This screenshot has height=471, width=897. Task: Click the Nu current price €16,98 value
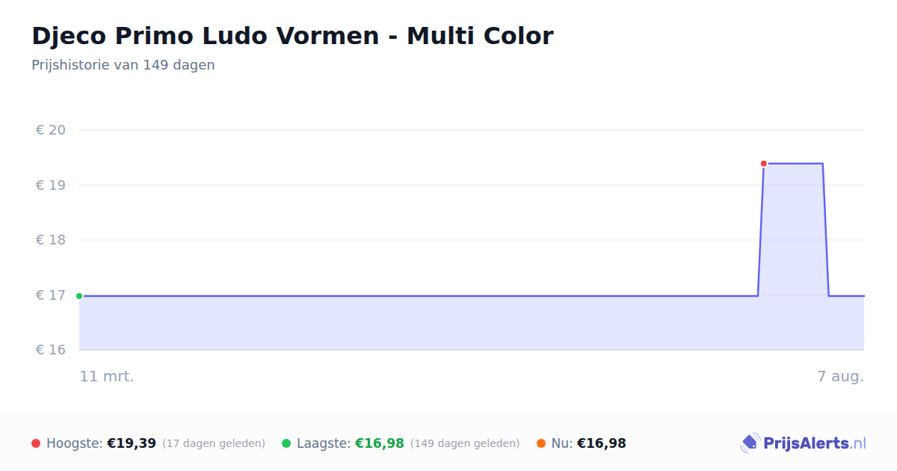tap(601, 443)
